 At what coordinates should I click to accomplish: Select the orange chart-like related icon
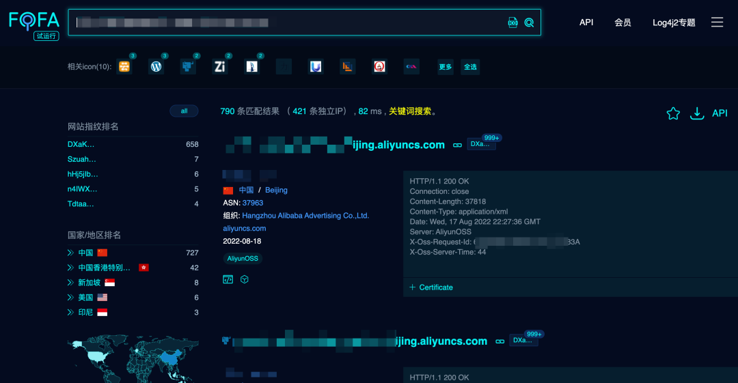[x=348, y=67]
